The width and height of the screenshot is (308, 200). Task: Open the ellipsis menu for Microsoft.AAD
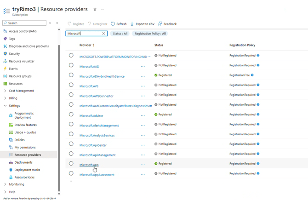(x=143, y=66)
